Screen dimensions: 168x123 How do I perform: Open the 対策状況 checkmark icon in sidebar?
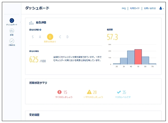(12, 41)
